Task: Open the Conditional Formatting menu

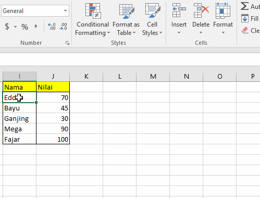Action: point(93,19)
